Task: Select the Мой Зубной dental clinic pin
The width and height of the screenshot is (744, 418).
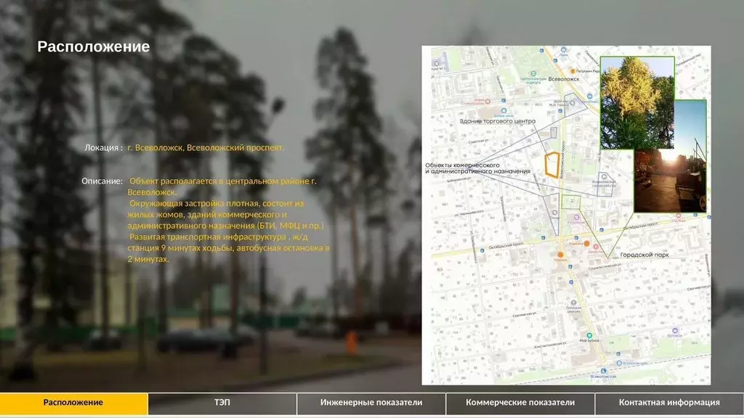Action: tap(589, 335)
